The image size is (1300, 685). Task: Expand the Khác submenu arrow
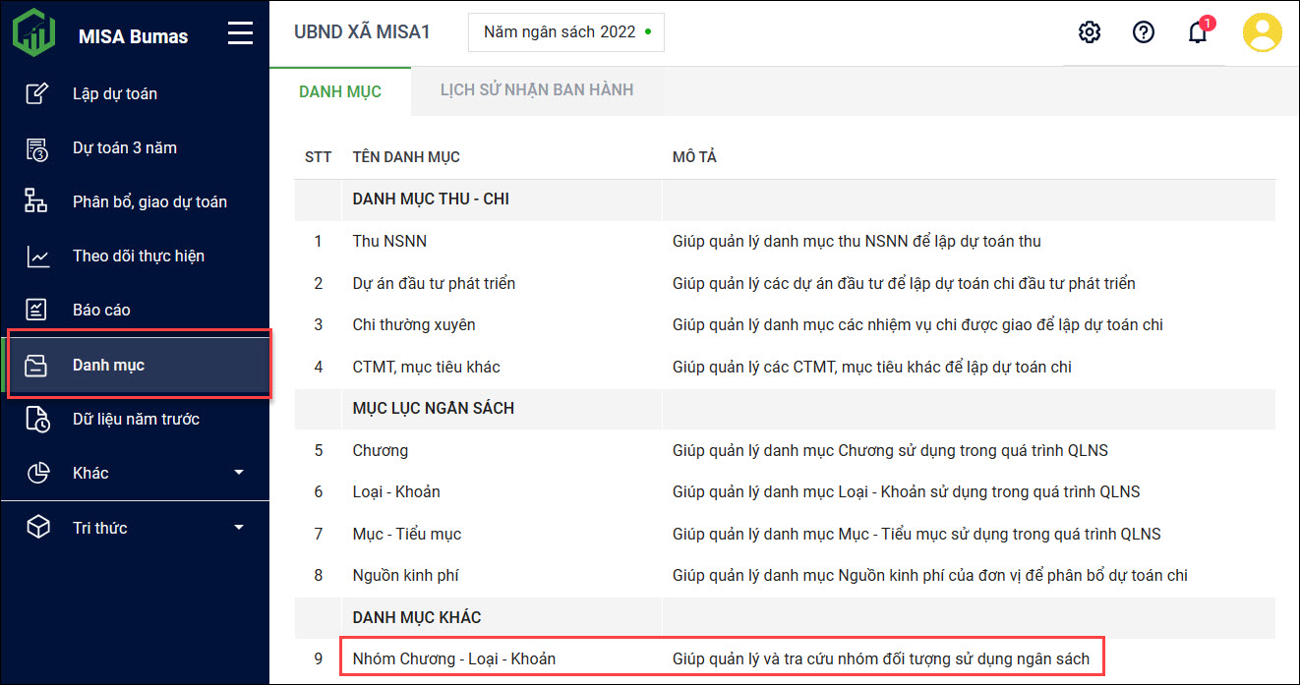(238, 473)
